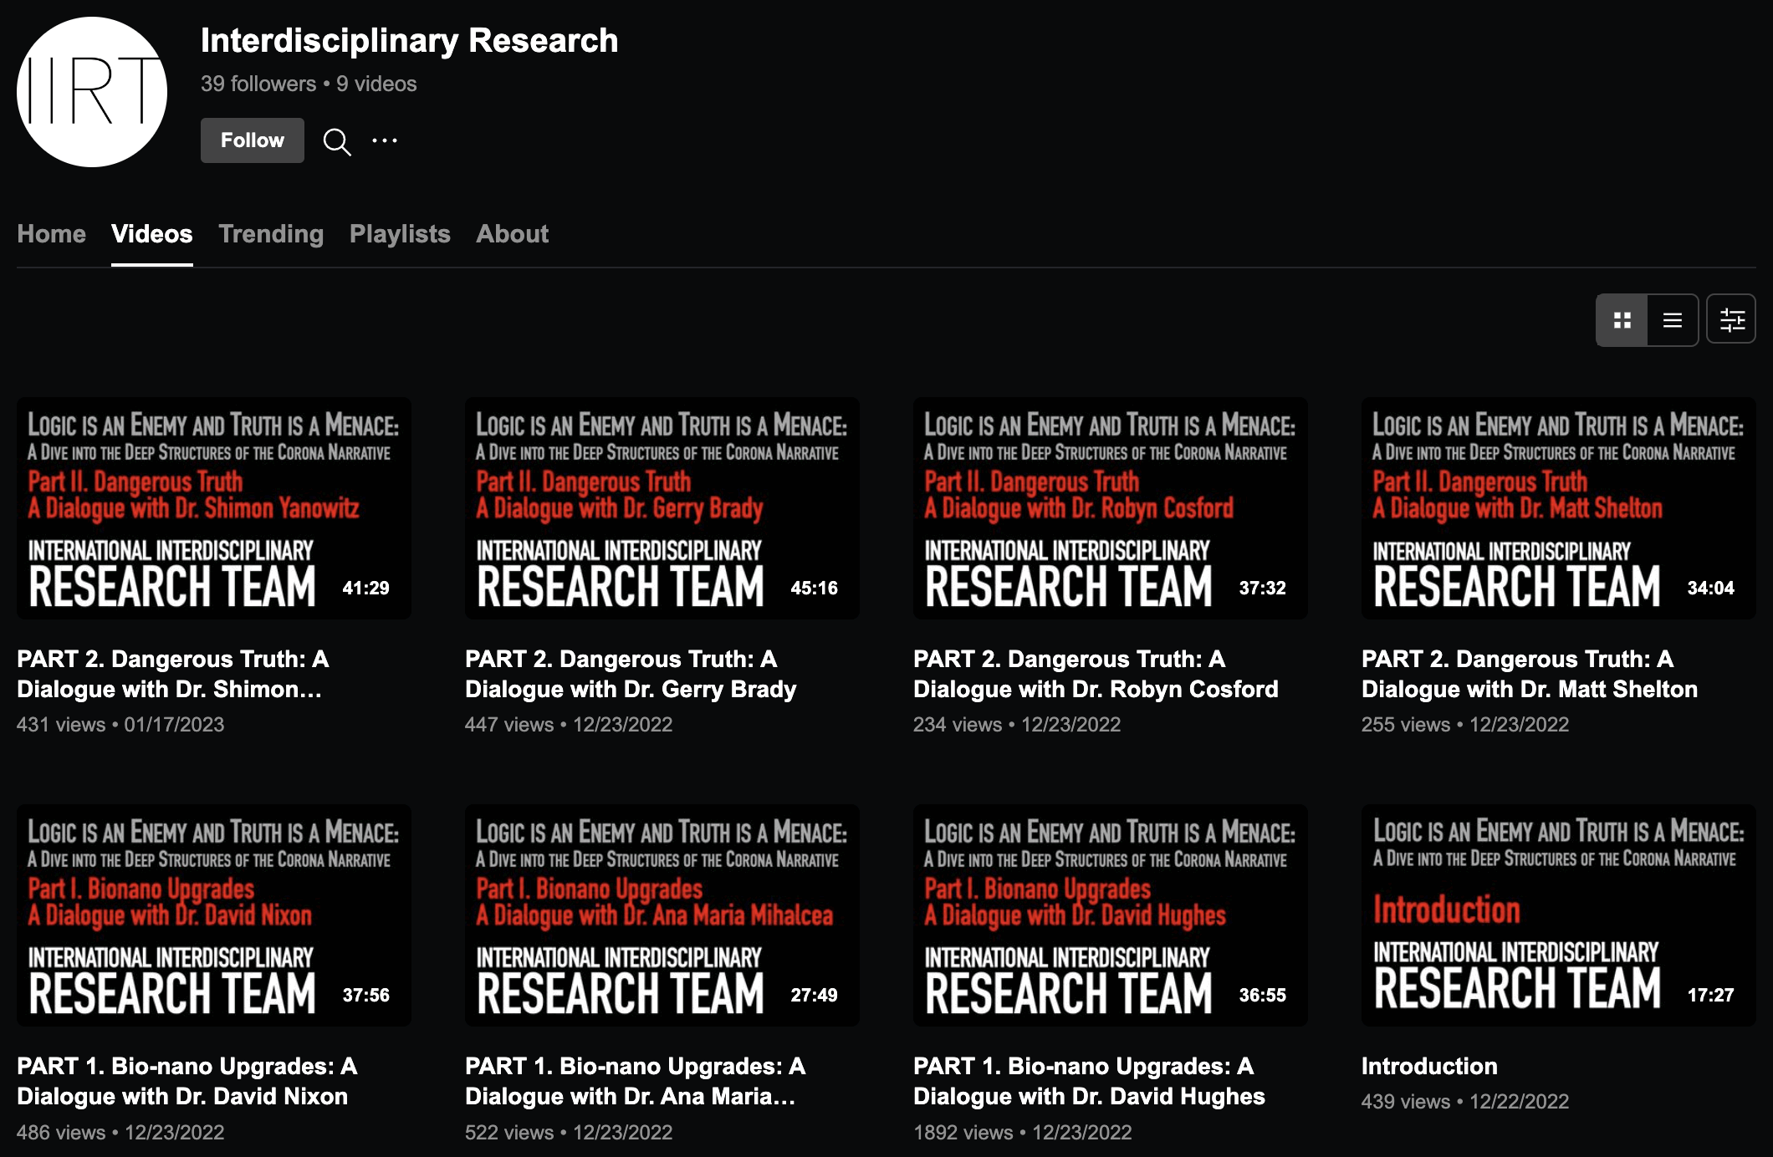Click the David Hughes video title link
Image resolution: width=1773 pixels, height=1157 pixels.
coord(1088,1081)
